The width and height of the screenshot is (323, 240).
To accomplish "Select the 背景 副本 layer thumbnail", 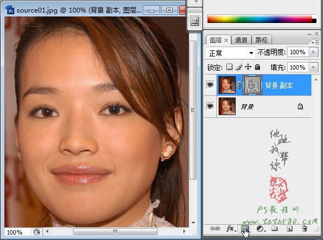I will (x=227, y=85).
